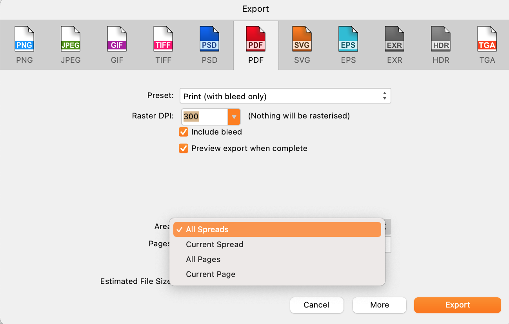Select the TGA format icon

pos(487,44)
